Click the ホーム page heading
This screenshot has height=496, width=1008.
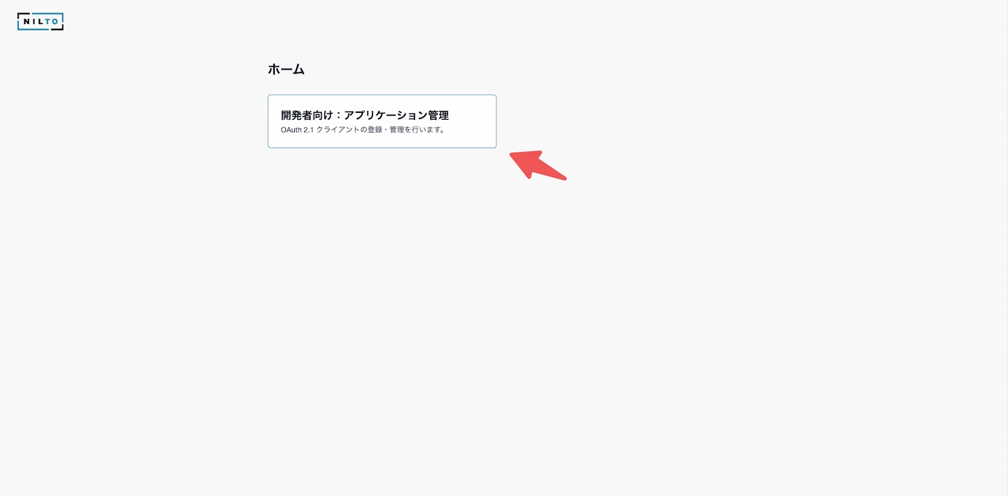point(286,69)
